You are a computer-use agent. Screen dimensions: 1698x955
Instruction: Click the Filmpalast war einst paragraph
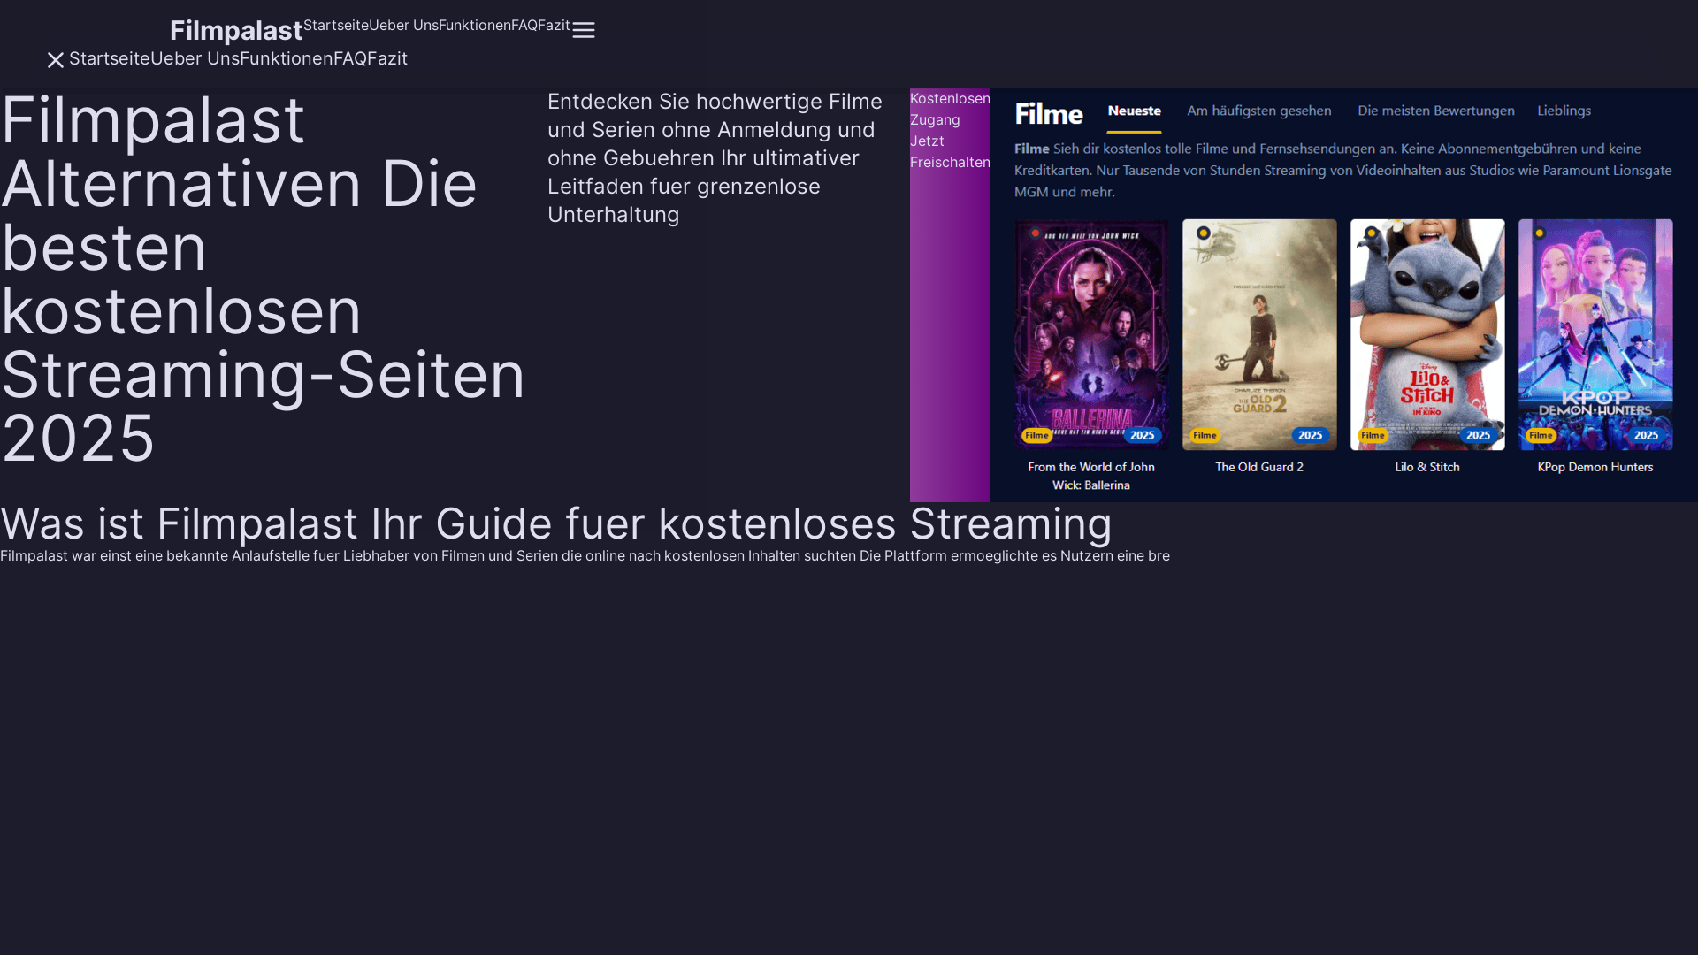(585, 555)
